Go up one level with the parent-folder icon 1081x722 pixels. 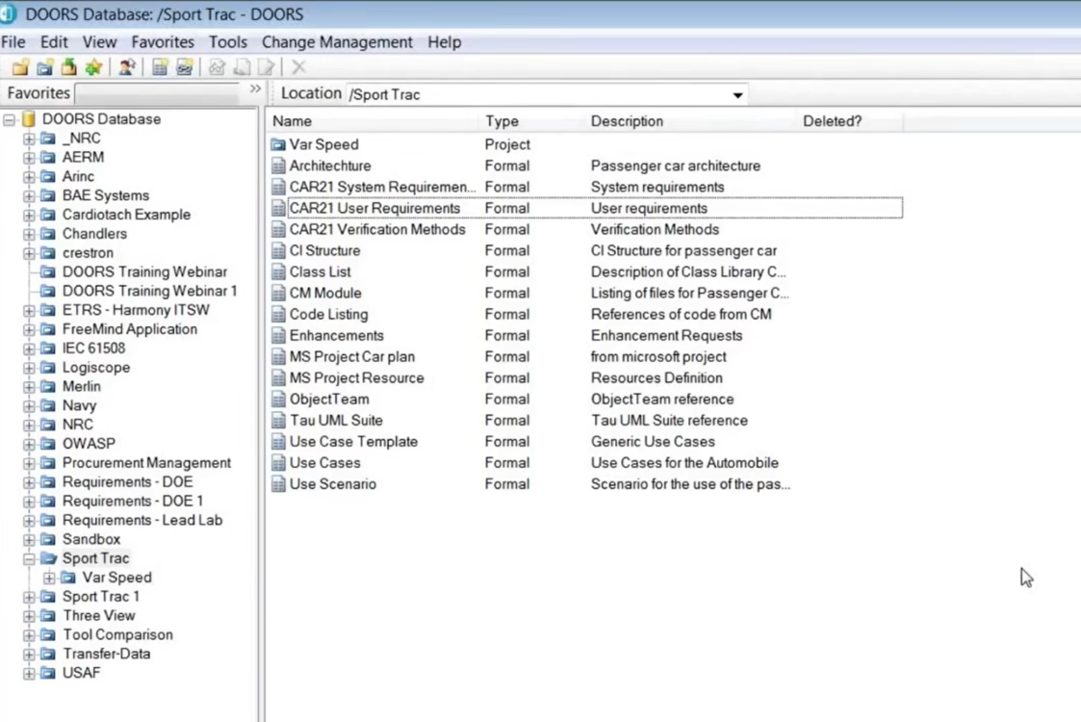click(x=69, y=66)
